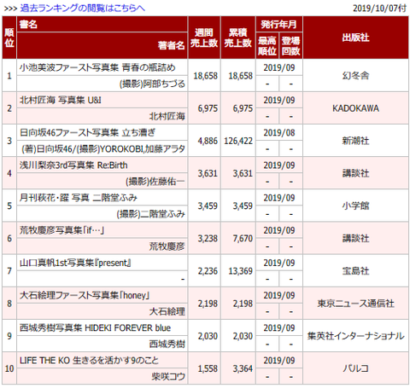Click the 週間売上数 column header
Viewport: 410px width, 388px height.
pyautogui.click(x=204, y=38)
